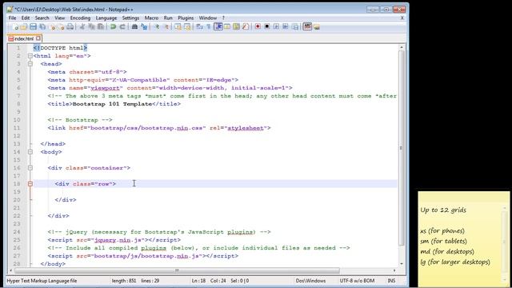Collapse the row div fold on line 18
Image resolution: width=512 pixels, height=288 pixels.
click(x=30, y=184)
